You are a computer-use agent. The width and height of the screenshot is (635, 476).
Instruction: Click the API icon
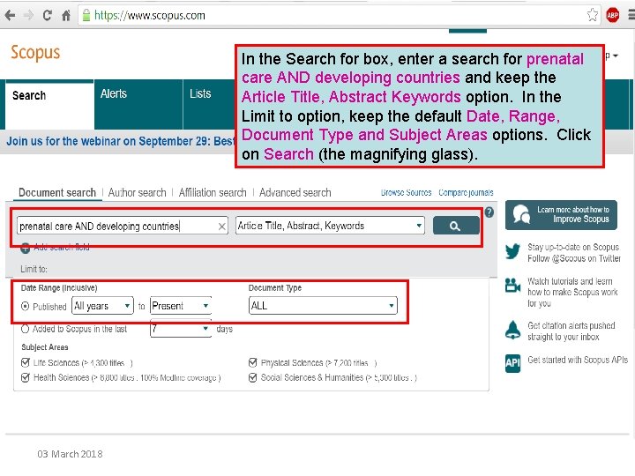[x=512, y=363]
